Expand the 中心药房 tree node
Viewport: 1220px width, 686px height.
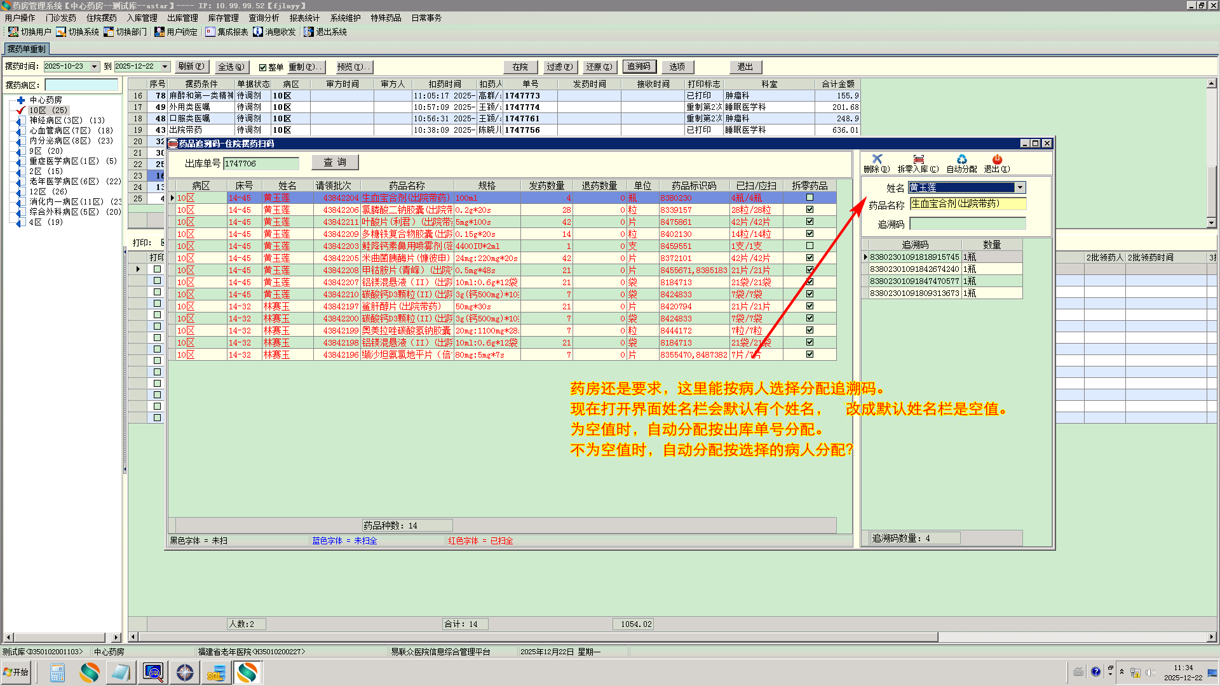click(21, 100)
